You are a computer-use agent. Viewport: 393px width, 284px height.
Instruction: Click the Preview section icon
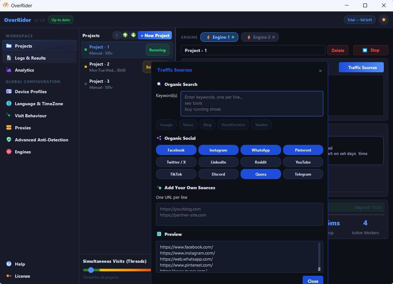(x=159, y=234)
